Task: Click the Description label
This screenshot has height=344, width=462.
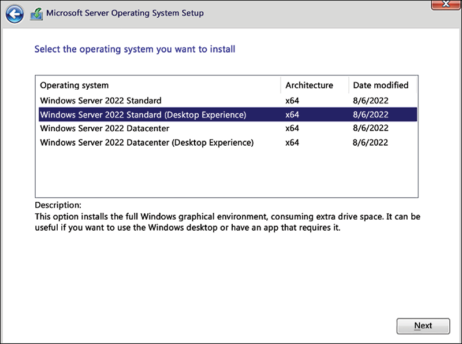Action: point(58,205)
